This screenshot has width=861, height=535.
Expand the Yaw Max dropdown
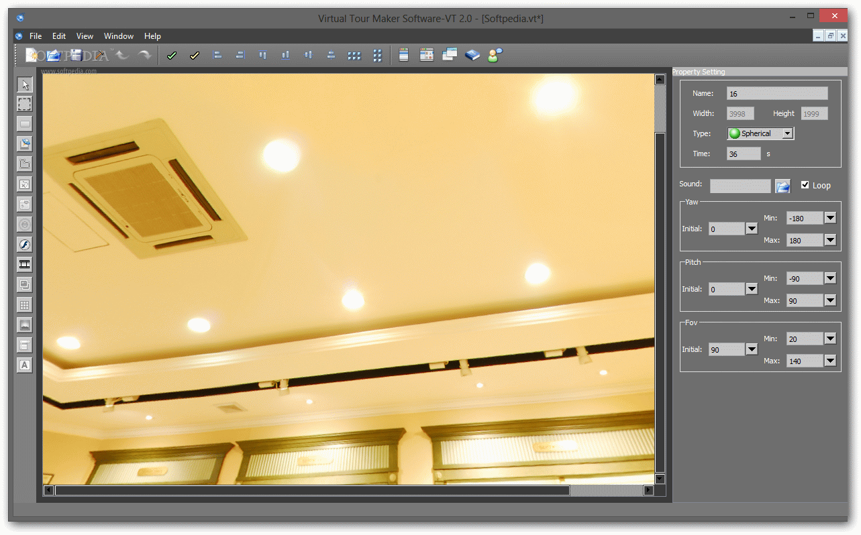tap(830, 240)
